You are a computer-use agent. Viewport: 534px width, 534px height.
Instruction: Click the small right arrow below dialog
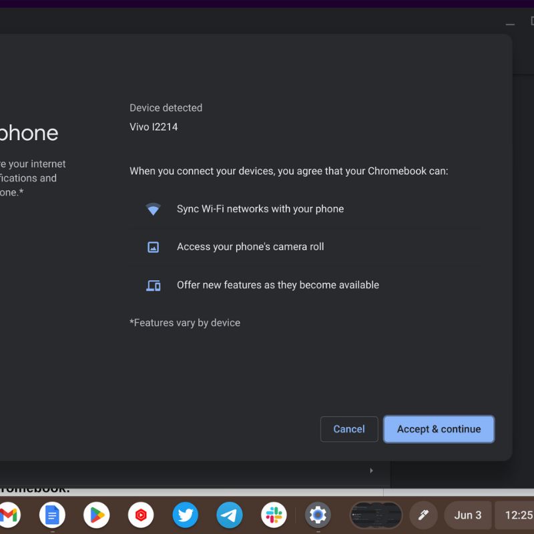tap(371, 471)
